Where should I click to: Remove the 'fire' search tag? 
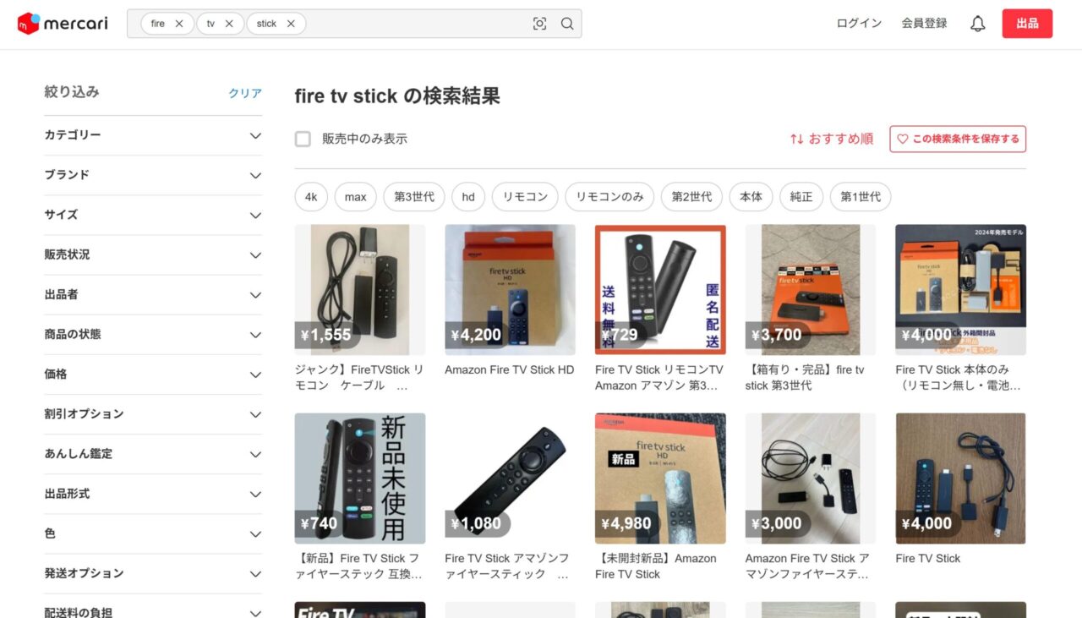pyautogui.click(x=179, y=24)
